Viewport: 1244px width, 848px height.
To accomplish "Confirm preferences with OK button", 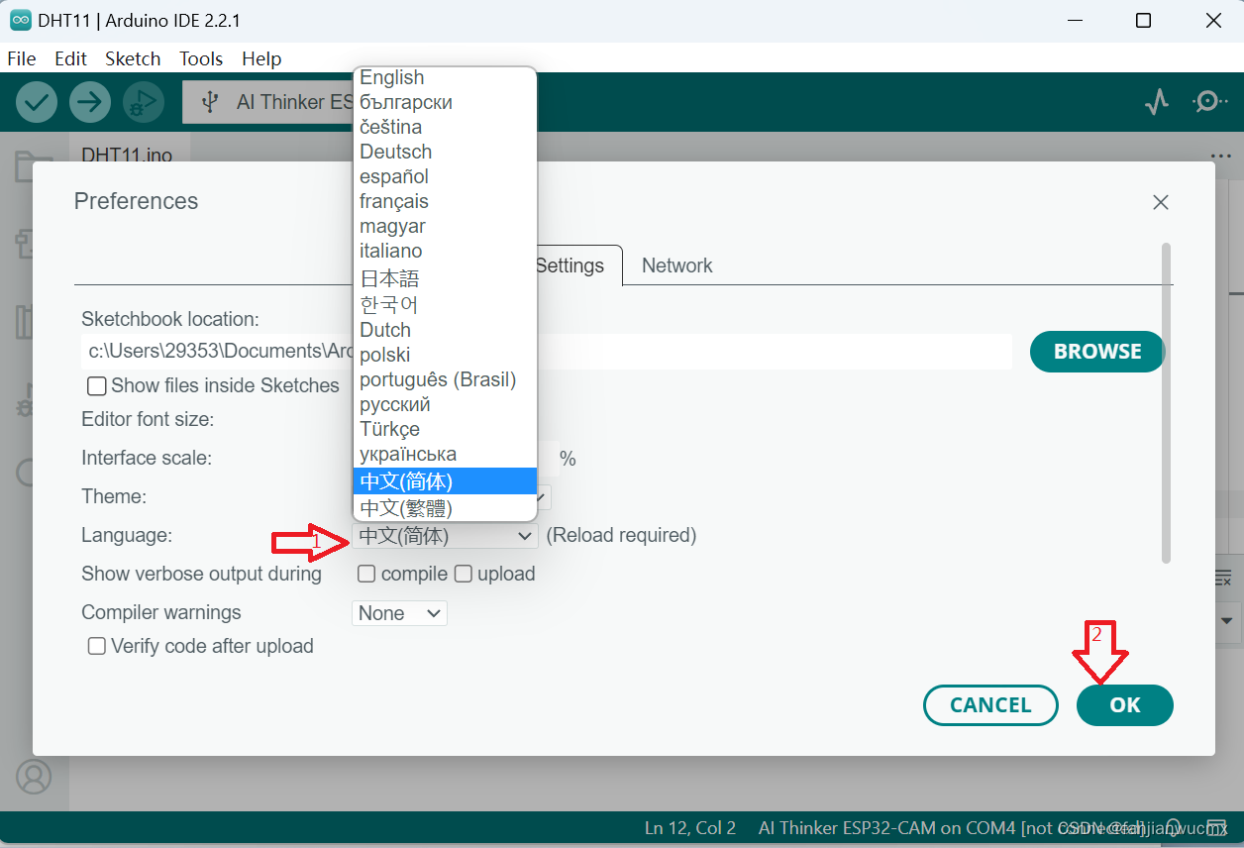I will point(1125,705).
